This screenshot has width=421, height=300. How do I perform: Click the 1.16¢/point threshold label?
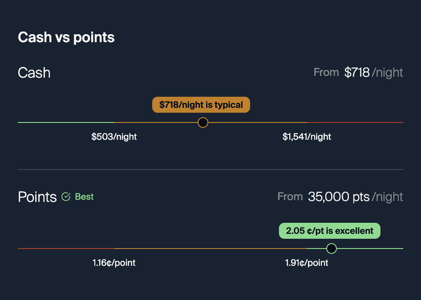[x=114, y=263]
